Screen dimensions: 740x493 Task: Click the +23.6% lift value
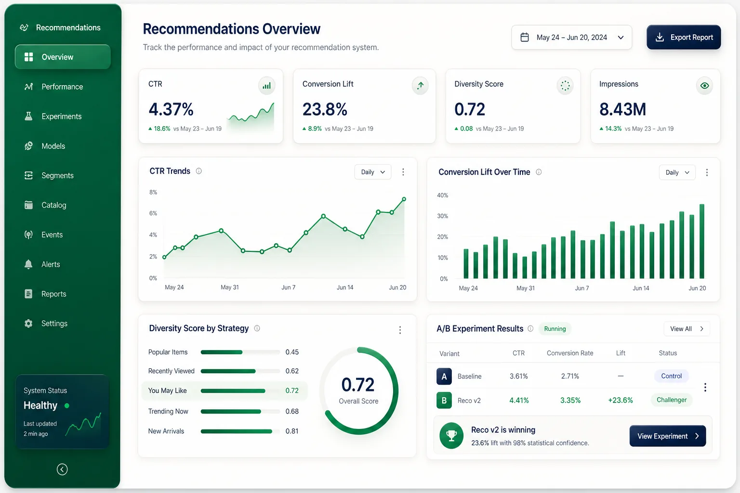[621, 400]
